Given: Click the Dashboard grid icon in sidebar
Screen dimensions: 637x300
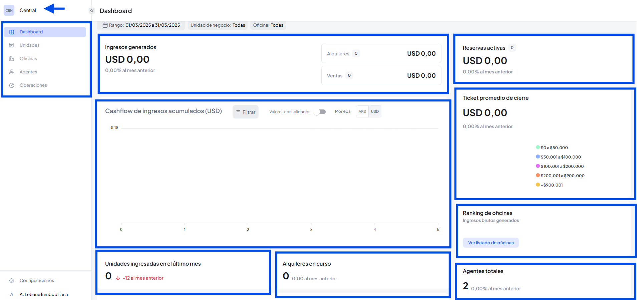Looking at the screenshot, I should click(12, 32).
